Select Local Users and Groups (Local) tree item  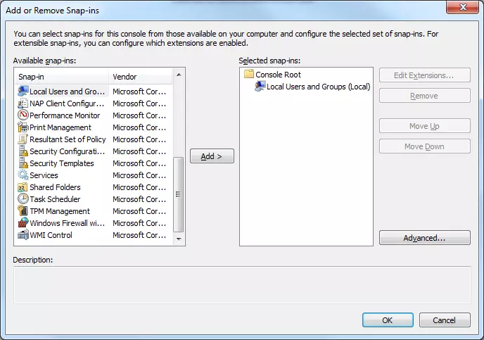pos(318,87)
